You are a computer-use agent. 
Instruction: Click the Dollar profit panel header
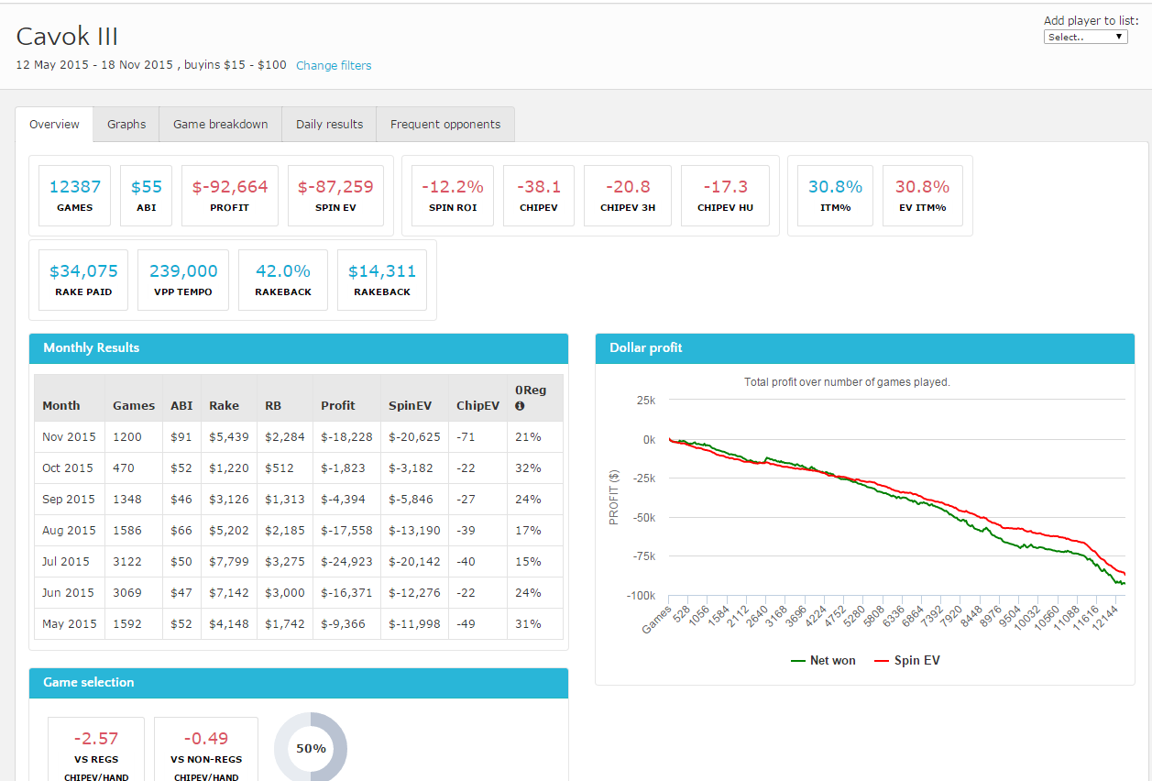(x=864, y=348)
